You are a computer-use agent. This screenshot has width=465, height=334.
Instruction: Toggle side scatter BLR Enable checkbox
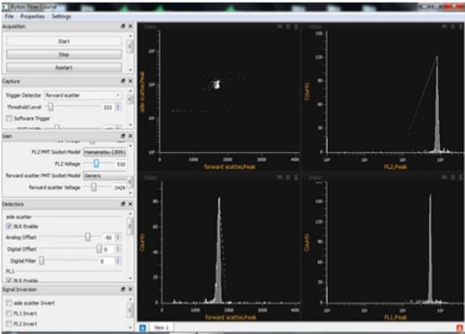[9, 227]
